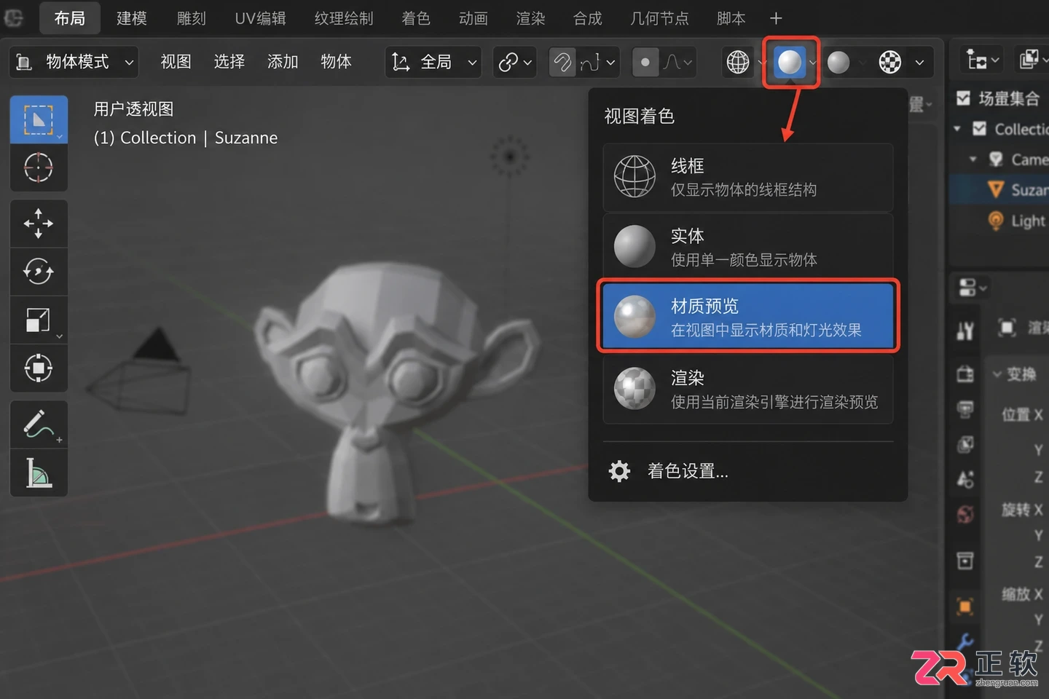Image resolution: width=1049 pixels, height=699 pixels.
Task: Switch to the UV编辑 workspace tab
Action: coord(260,18)
